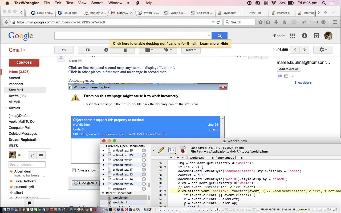Select worldie.htm in Recent Documents

click(x=120, y=198)
